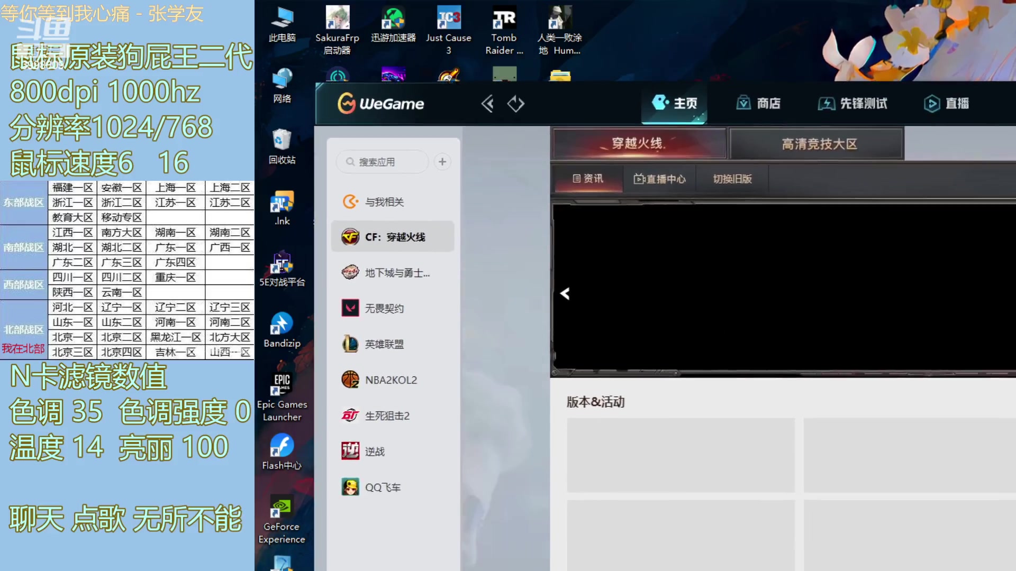Click the 我在北部 red label
Screen dimensions: 1016x571
(x=23, y=348)
